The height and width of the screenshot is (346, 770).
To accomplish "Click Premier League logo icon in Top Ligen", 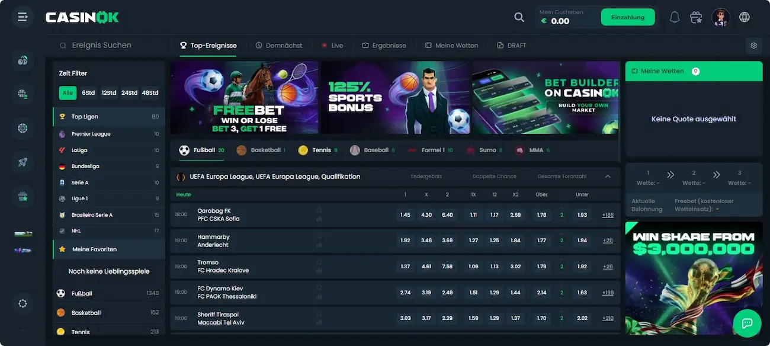I will click(x=62, y=134).
